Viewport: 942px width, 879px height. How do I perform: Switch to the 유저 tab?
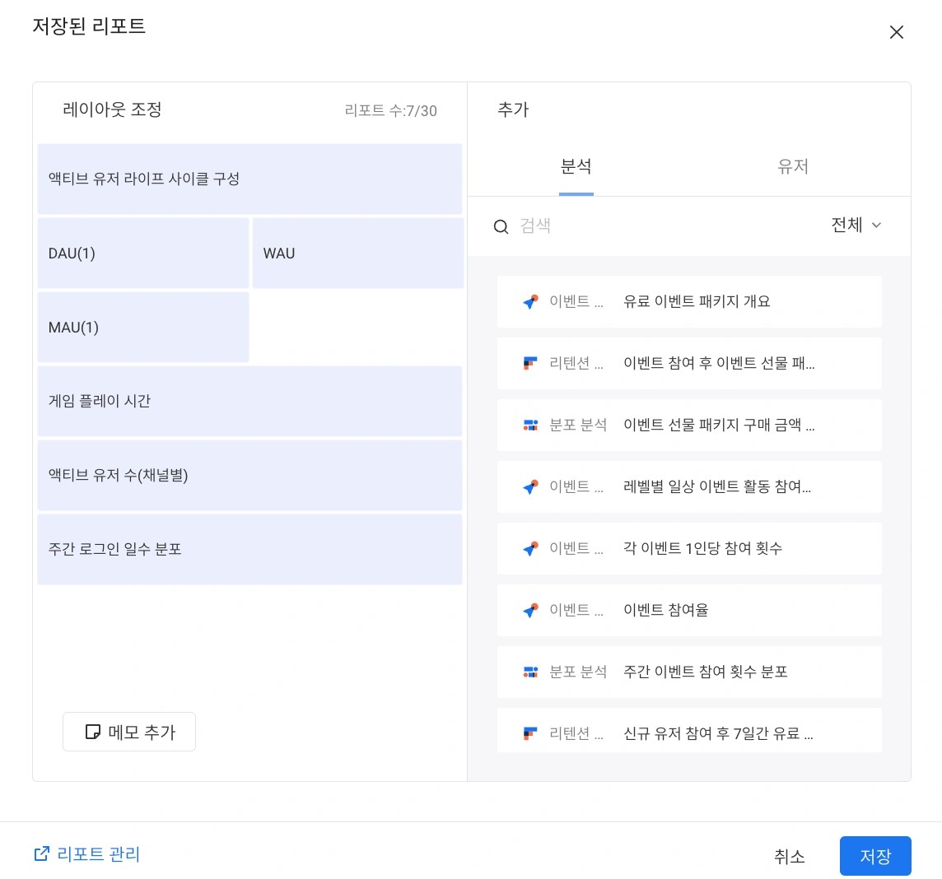(792, 167)
